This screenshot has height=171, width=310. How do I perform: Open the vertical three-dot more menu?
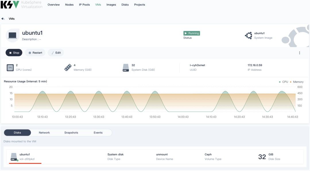[x=299, y=53]
